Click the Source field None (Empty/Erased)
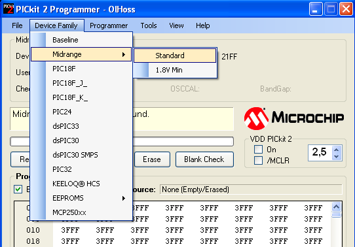355x247 pixels. click(x=251, y=189)
